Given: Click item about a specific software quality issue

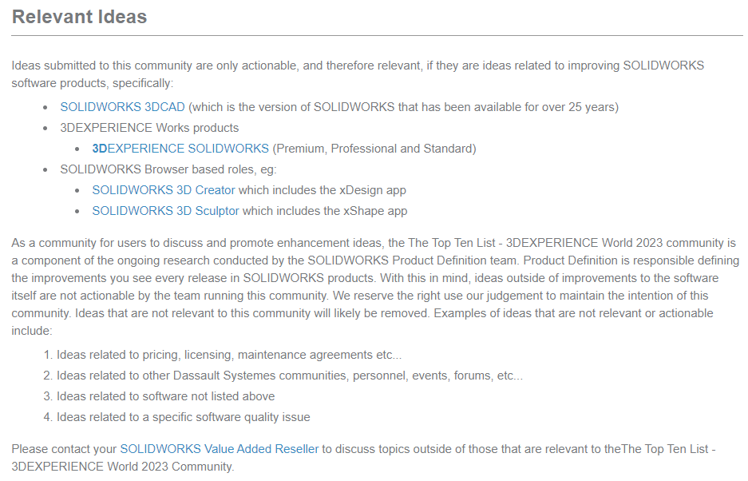Looking at the screenshot, I should pyautogui.click(x=183, y=417).
